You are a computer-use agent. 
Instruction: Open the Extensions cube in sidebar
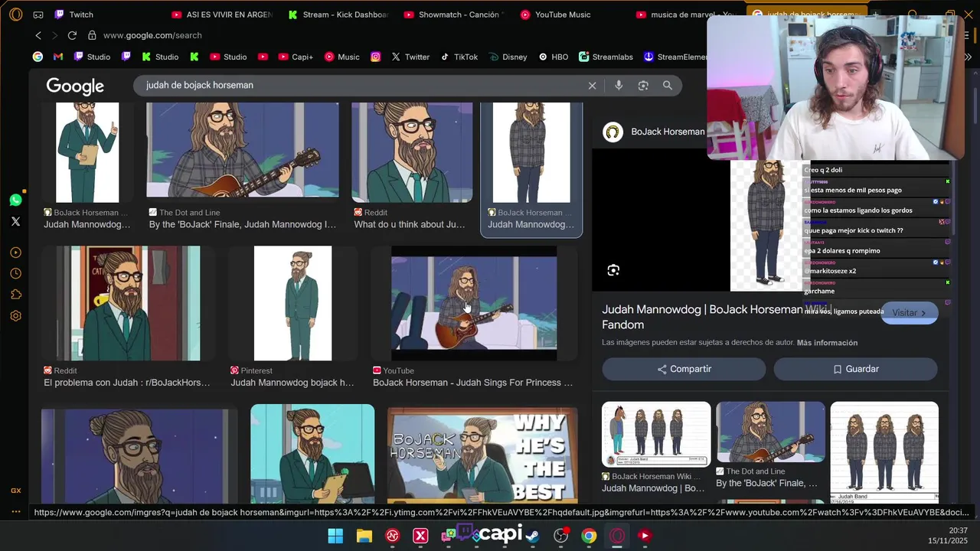pos(15,295)
